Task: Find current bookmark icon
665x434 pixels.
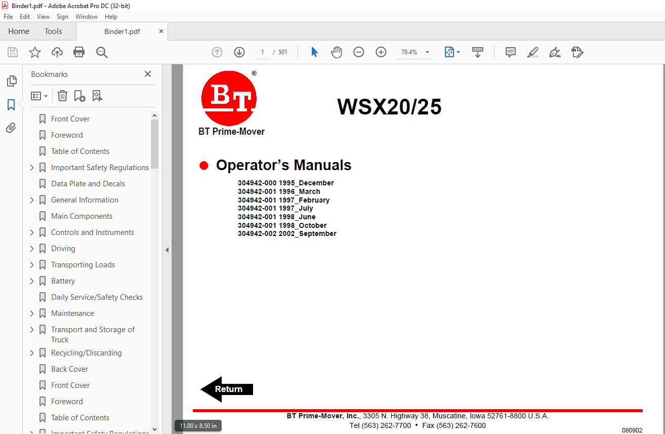Action: (x=98, y=96)
